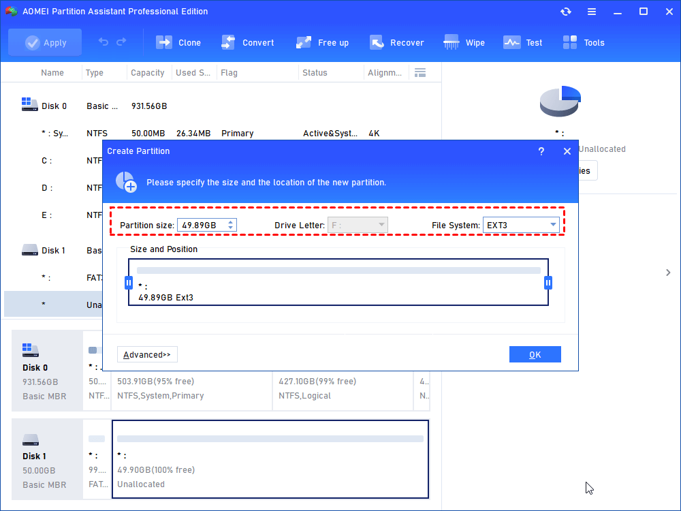681x511 pixels.
Task: Open the Free up tool
Action: pyautogui.click(x=322, y=42)
